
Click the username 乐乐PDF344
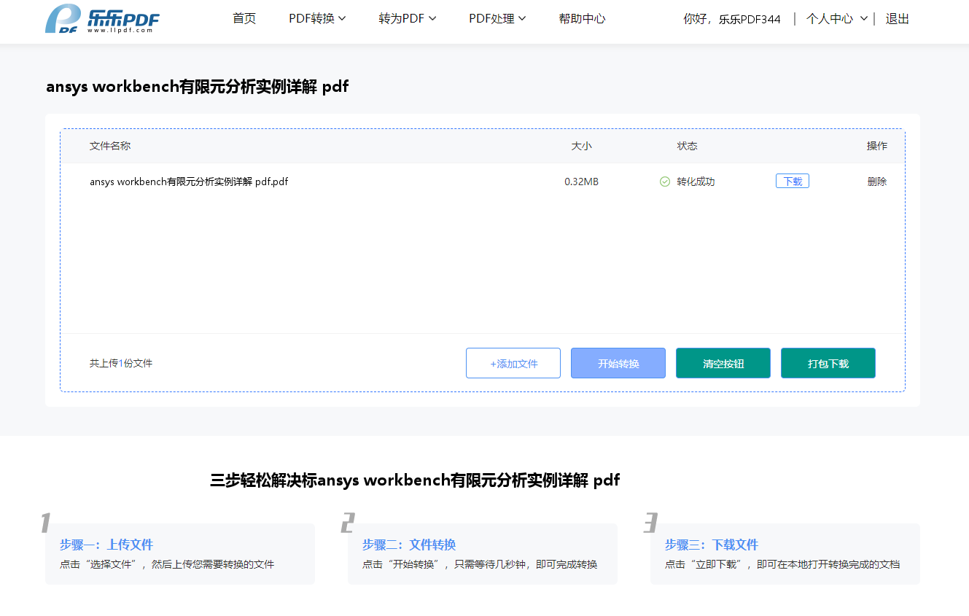[x=750, y=20]
